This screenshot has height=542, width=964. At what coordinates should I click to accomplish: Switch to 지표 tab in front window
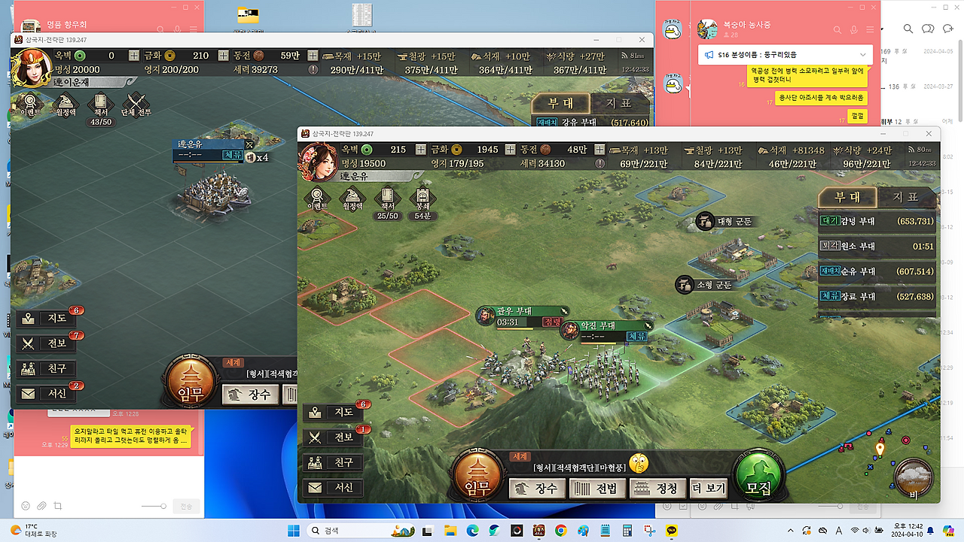coord(908,197)
